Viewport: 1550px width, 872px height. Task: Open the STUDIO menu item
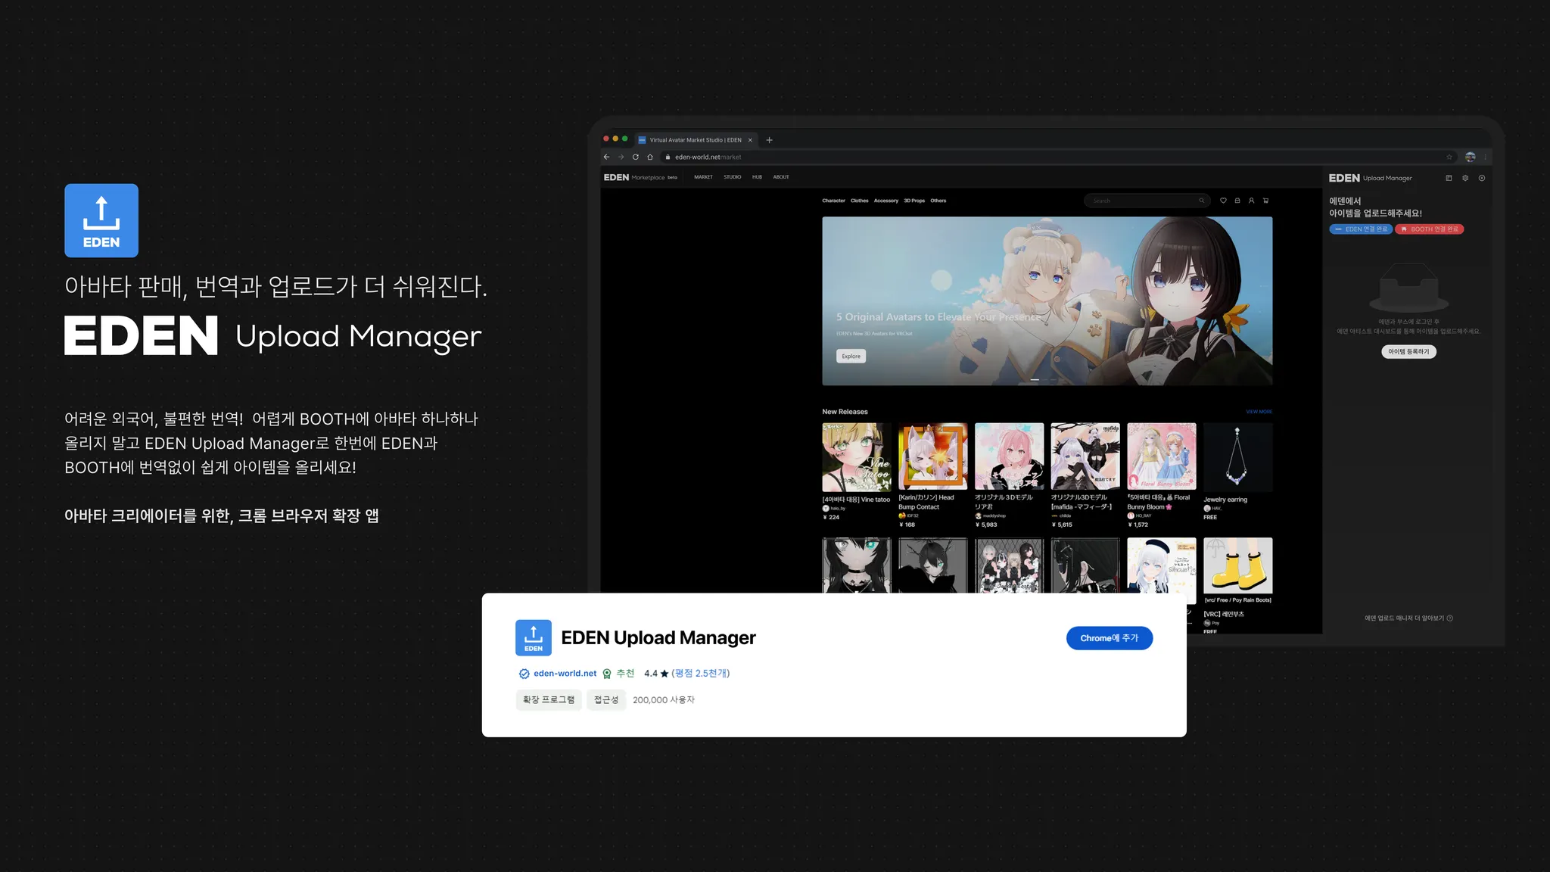coord(732,177)
